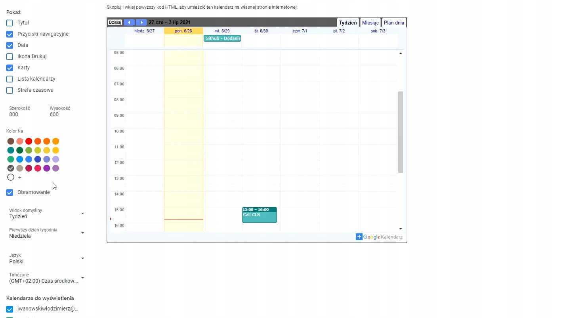565x318 pixels.
Task: Open the Widok domyślny dropdown
Action: coord(47,214)
